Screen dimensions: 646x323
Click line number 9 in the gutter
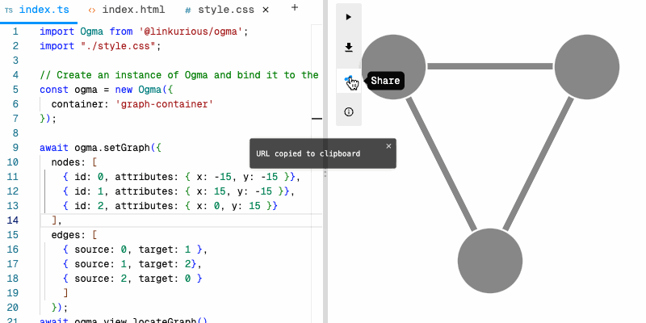click(15, 148)
